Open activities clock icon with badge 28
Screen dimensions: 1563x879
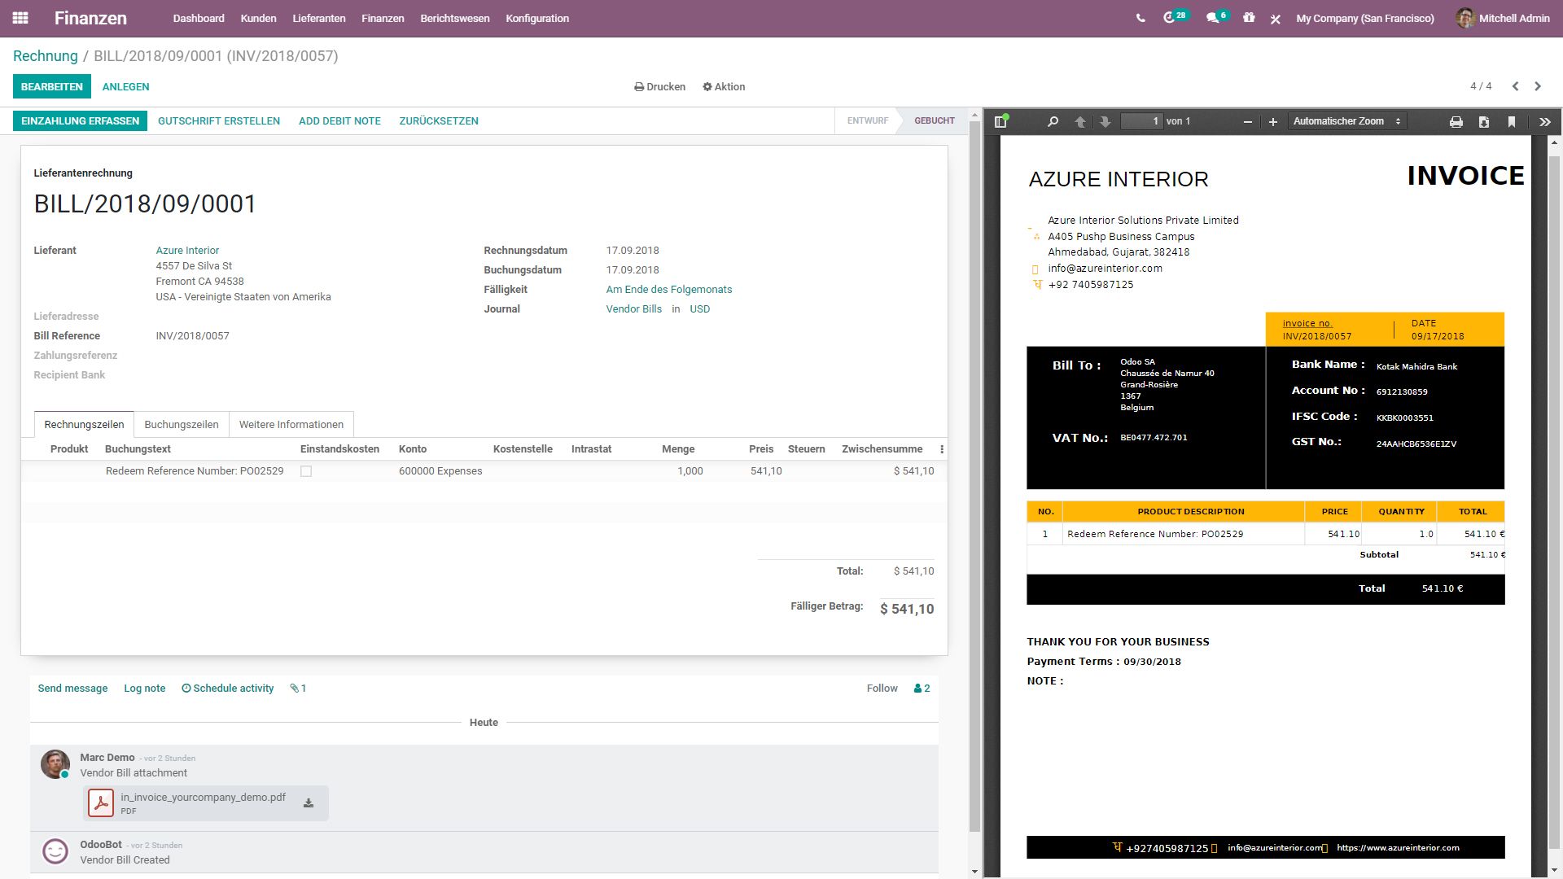(x=1170, y=18)
